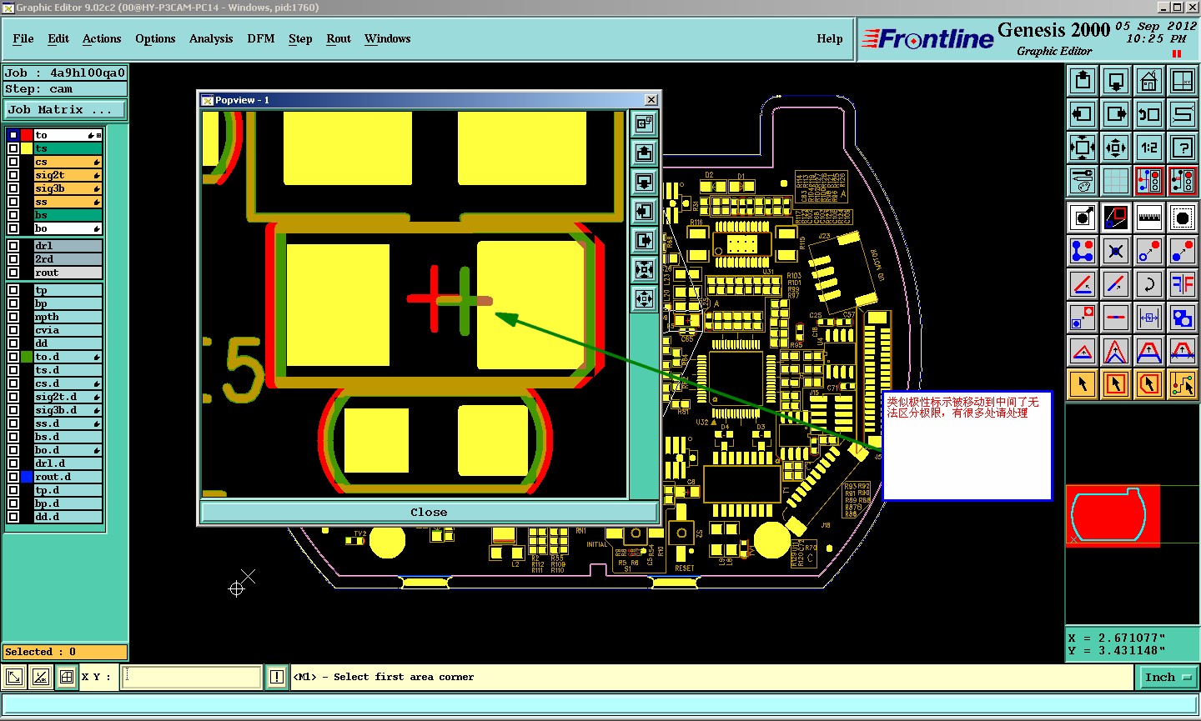Toggle the npth layer checkbox
This screenshot has height=721, width=1201.
click(13, 317)
